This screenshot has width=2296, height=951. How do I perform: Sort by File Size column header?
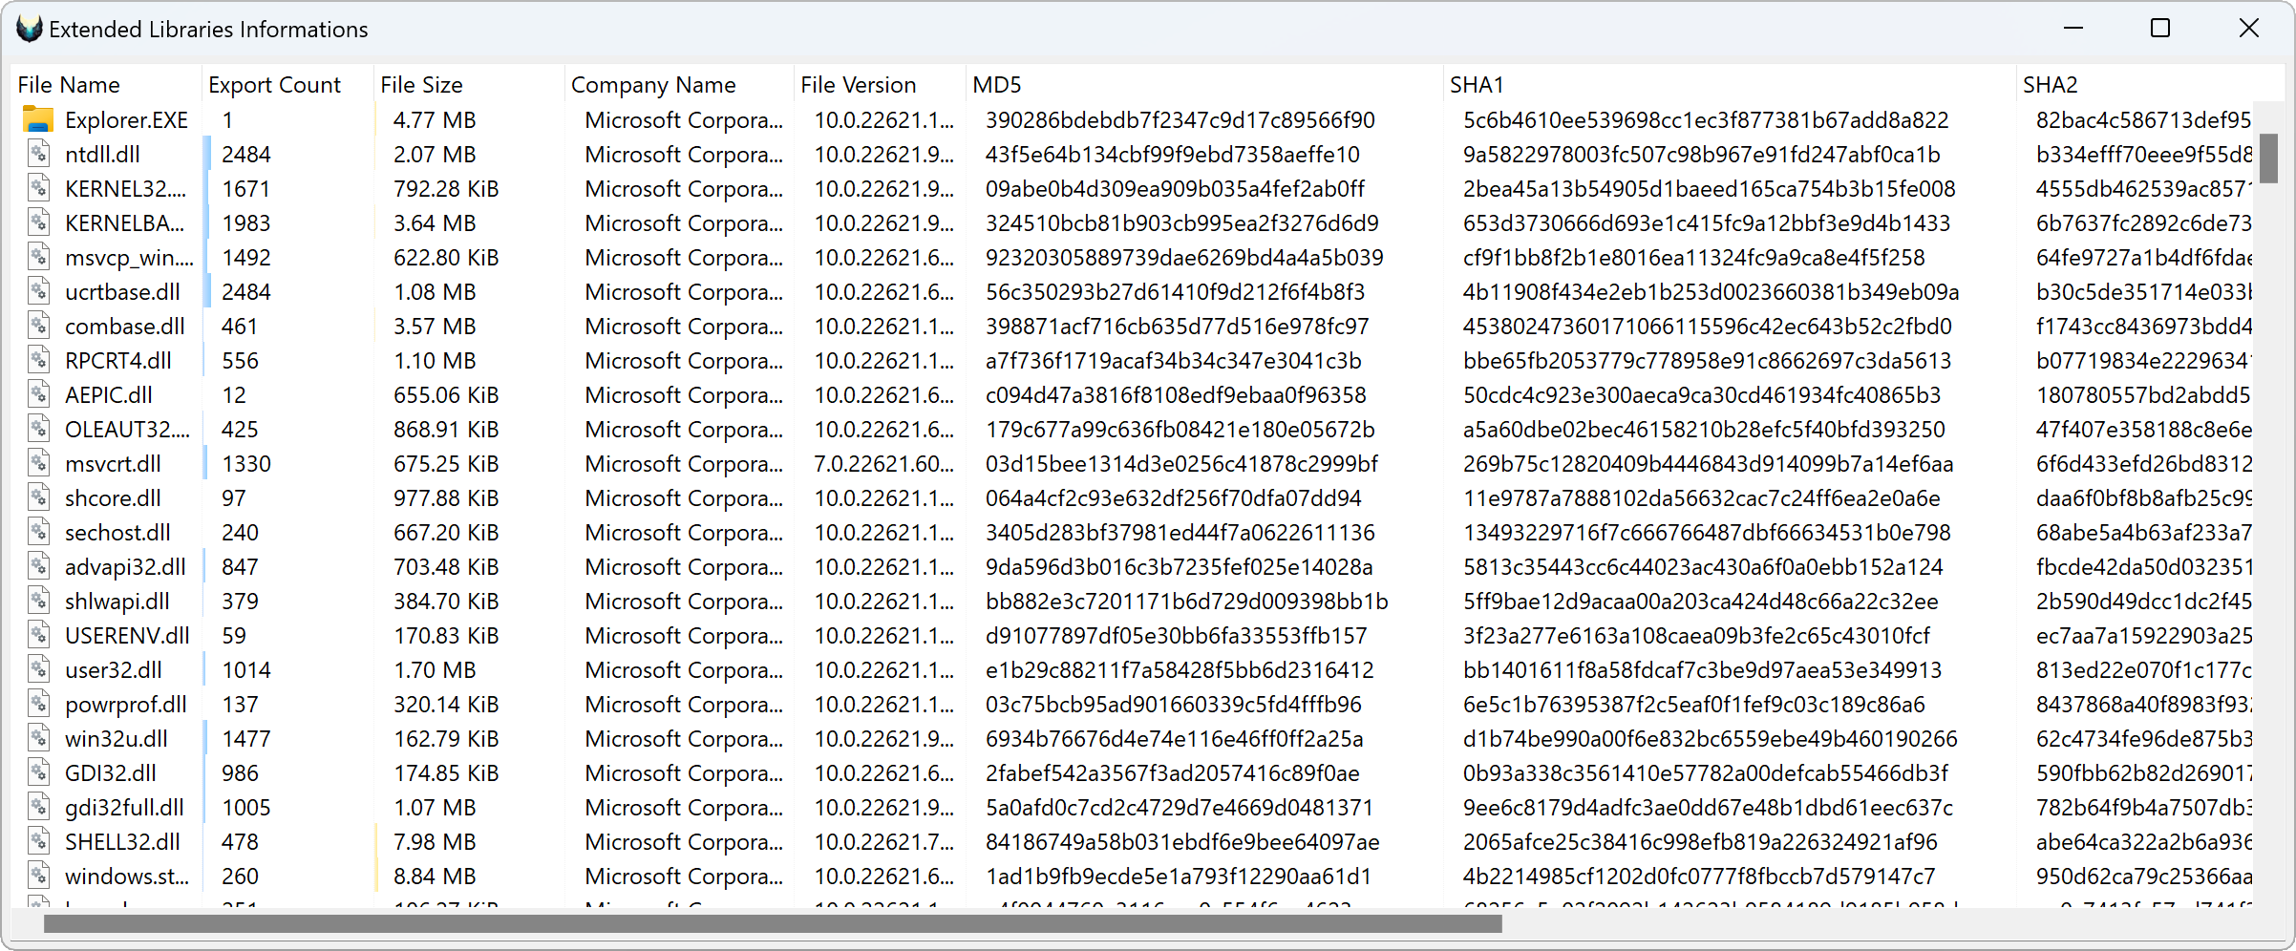coord(469,84)
